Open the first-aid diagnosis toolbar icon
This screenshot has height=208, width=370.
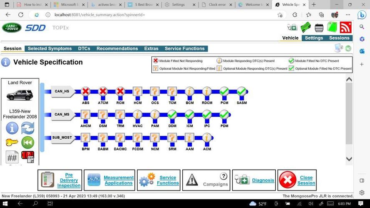click(x=292, y=28)
